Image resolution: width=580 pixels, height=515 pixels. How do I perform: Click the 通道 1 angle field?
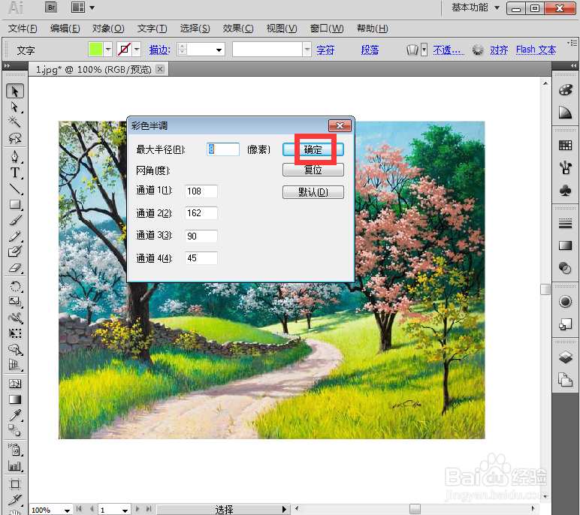[201, 191]
